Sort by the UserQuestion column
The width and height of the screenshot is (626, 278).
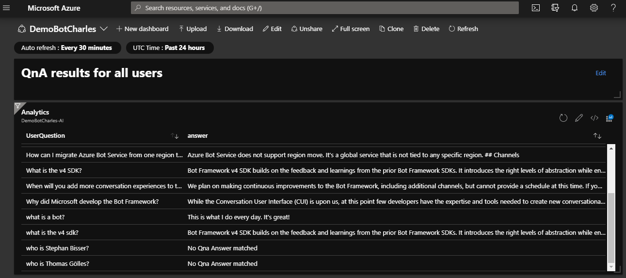(175, 136)
